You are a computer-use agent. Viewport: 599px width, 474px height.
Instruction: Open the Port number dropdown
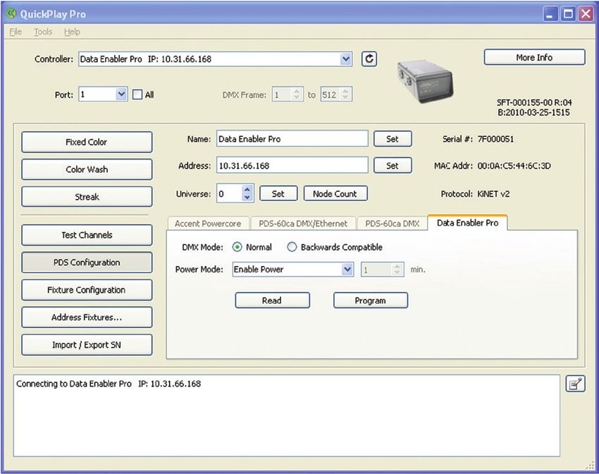[x=121, y=95]
